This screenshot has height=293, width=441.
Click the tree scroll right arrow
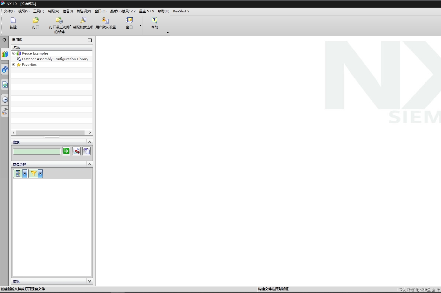point(90,132)
